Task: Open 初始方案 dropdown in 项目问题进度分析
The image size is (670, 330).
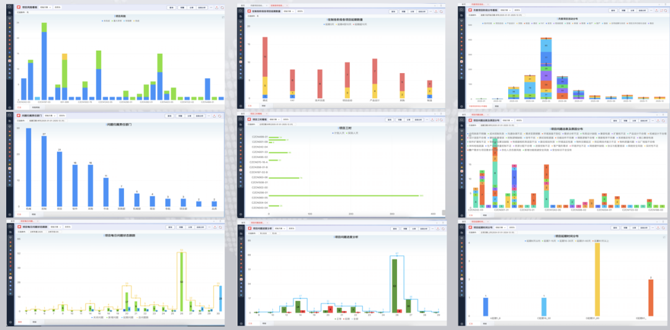Action: point(280,229)
